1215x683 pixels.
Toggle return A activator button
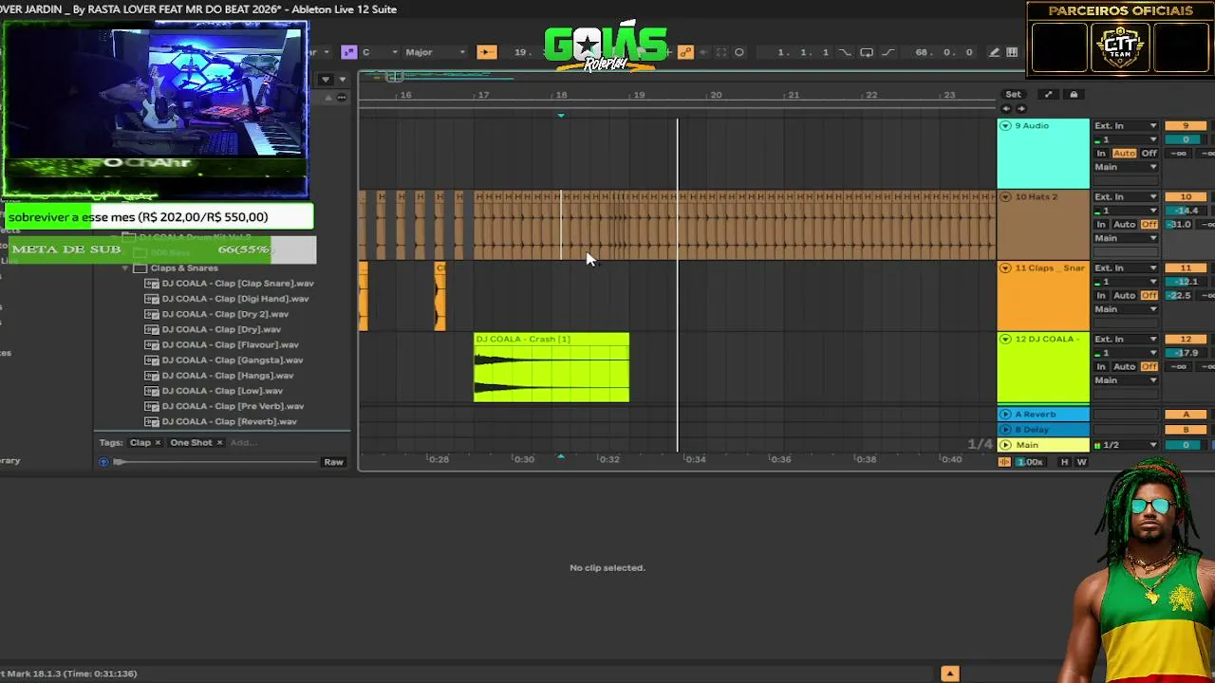(1186, 415)
